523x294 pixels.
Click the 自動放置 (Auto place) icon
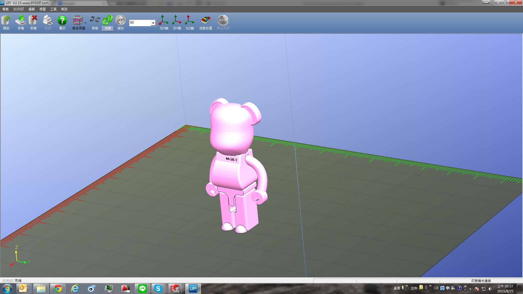click(x=206, y=20)
